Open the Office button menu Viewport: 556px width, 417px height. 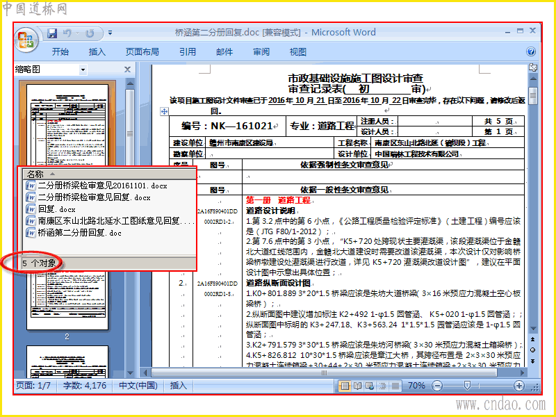click(x=26, y=40)
